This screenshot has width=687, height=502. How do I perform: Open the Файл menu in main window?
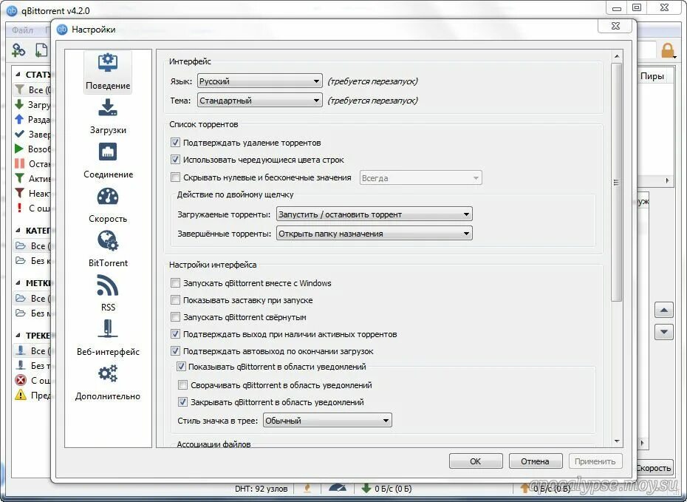tap(23, 30)
